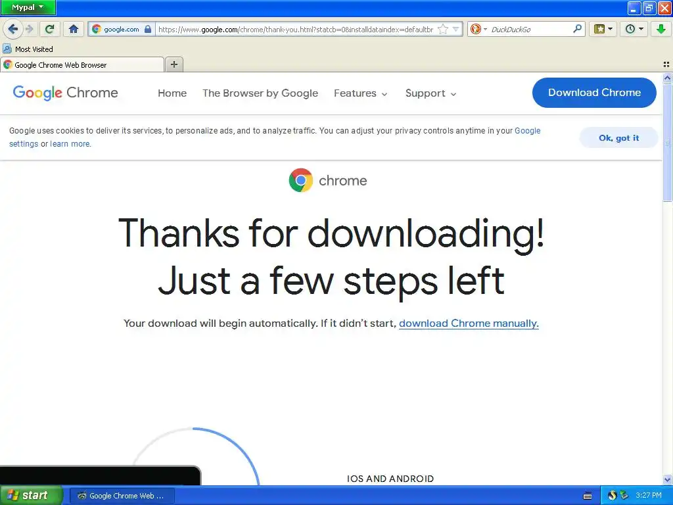The height and width of the screenshot is (505, 673).
Task: Click the address bar URL field
Action: point(296,29)
